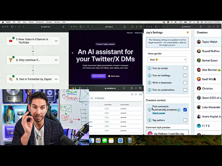Open menu for New Video in Channel step

pos(56,41)
